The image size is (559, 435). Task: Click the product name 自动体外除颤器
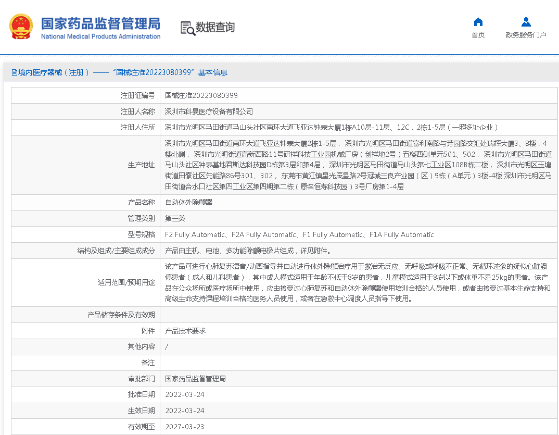tap(188, 202)
